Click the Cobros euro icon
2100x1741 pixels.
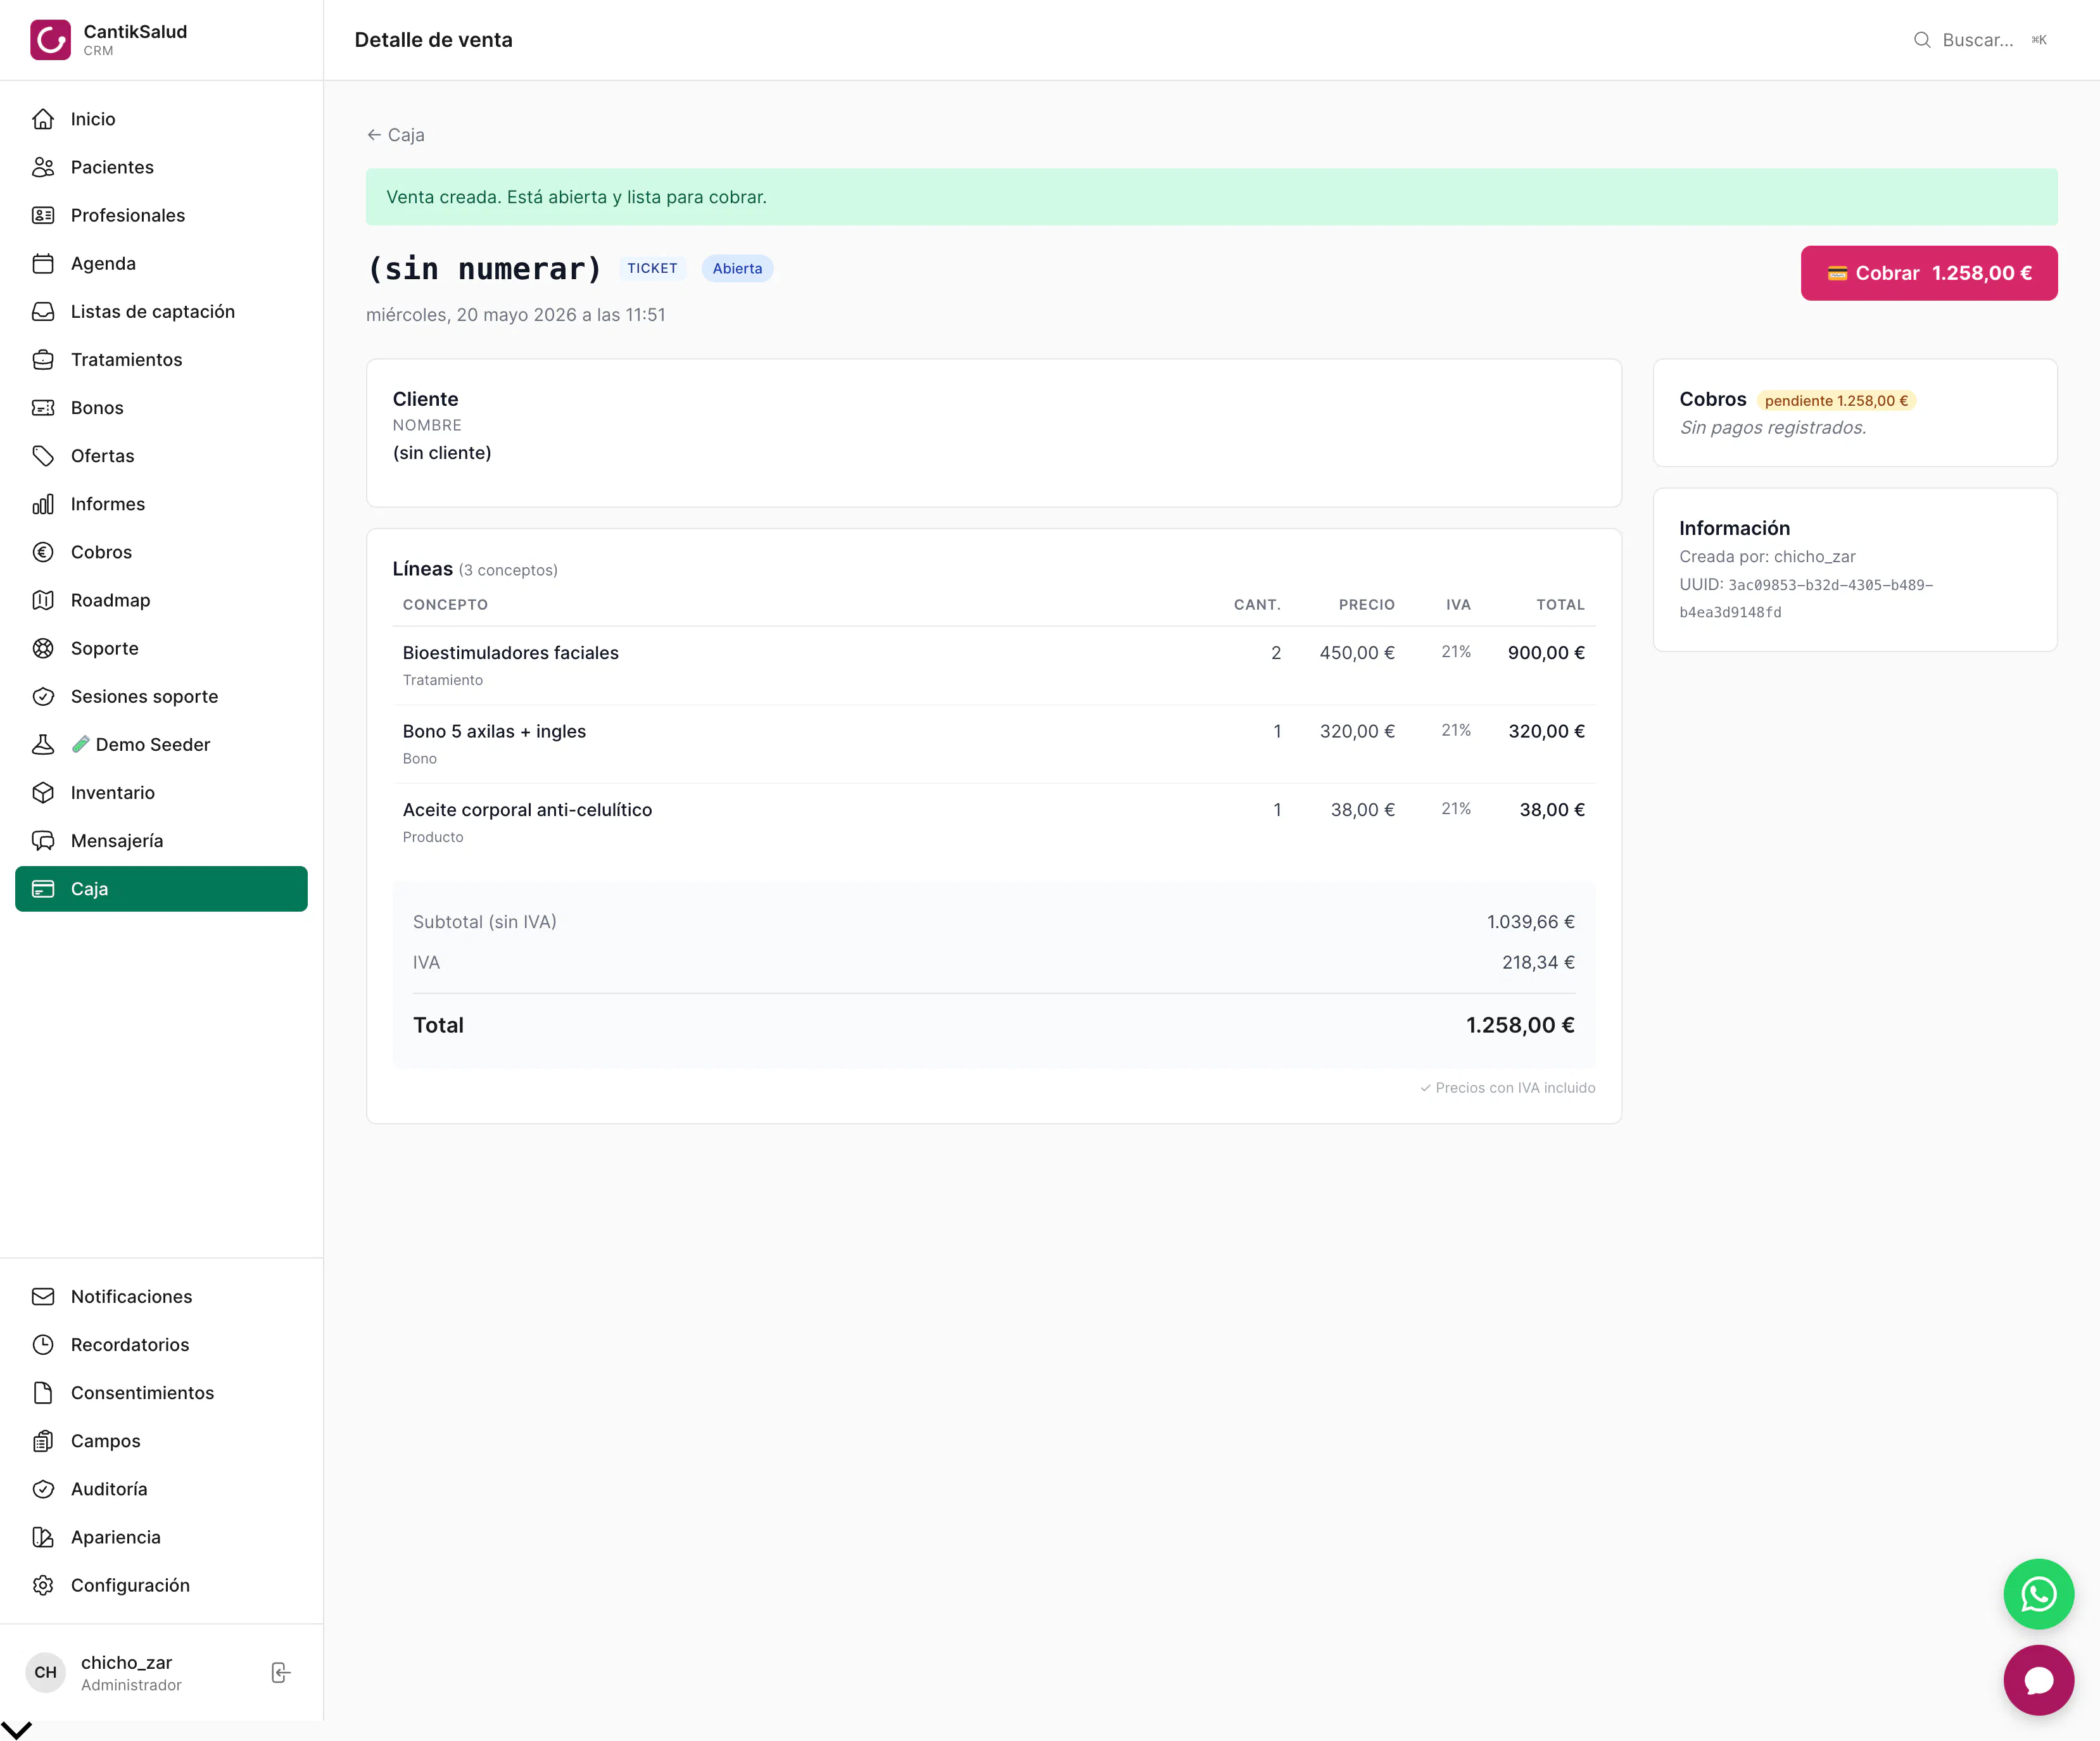(43, 551)
